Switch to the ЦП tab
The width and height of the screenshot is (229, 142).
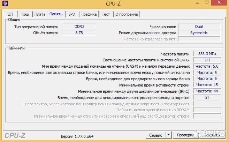tap(10, 14)
